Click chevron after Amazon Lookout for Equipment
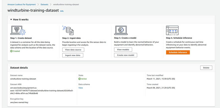The image size is (220, 108). coord(38,4)
